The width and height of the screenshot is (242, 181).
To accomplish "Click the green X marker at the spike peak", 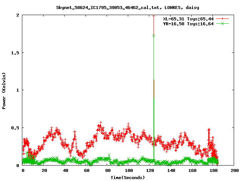I will pyautogui.click(x=154, y=36).
